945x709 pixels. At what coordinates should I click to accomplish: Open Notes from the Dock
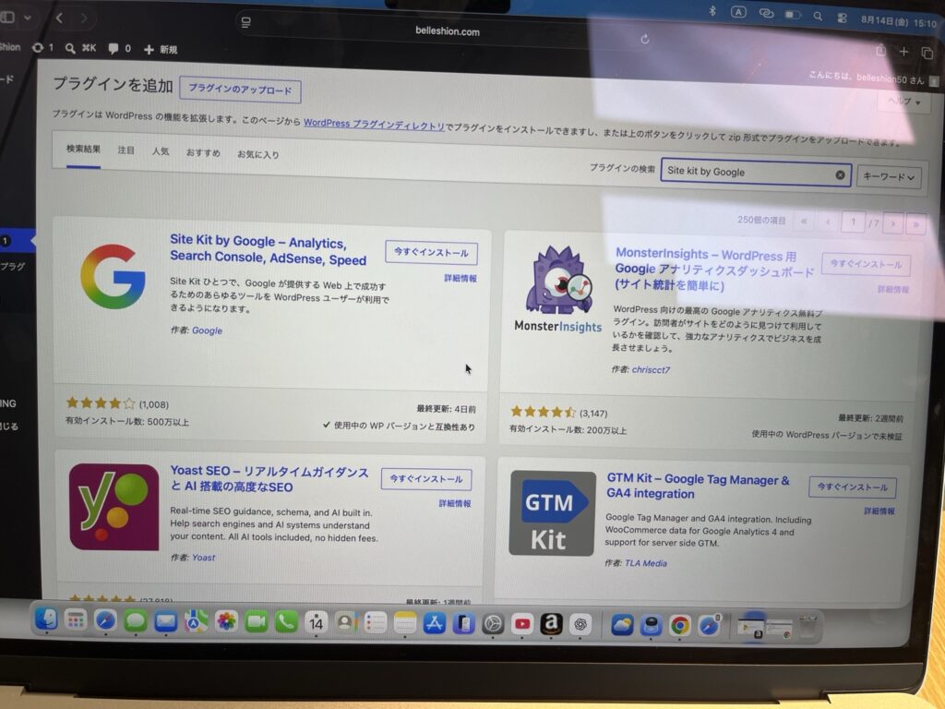pos(404,623)
